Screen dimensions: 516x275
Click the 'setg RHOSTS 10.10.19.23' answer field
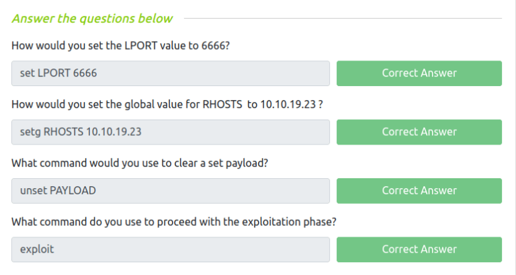[171, 132]
